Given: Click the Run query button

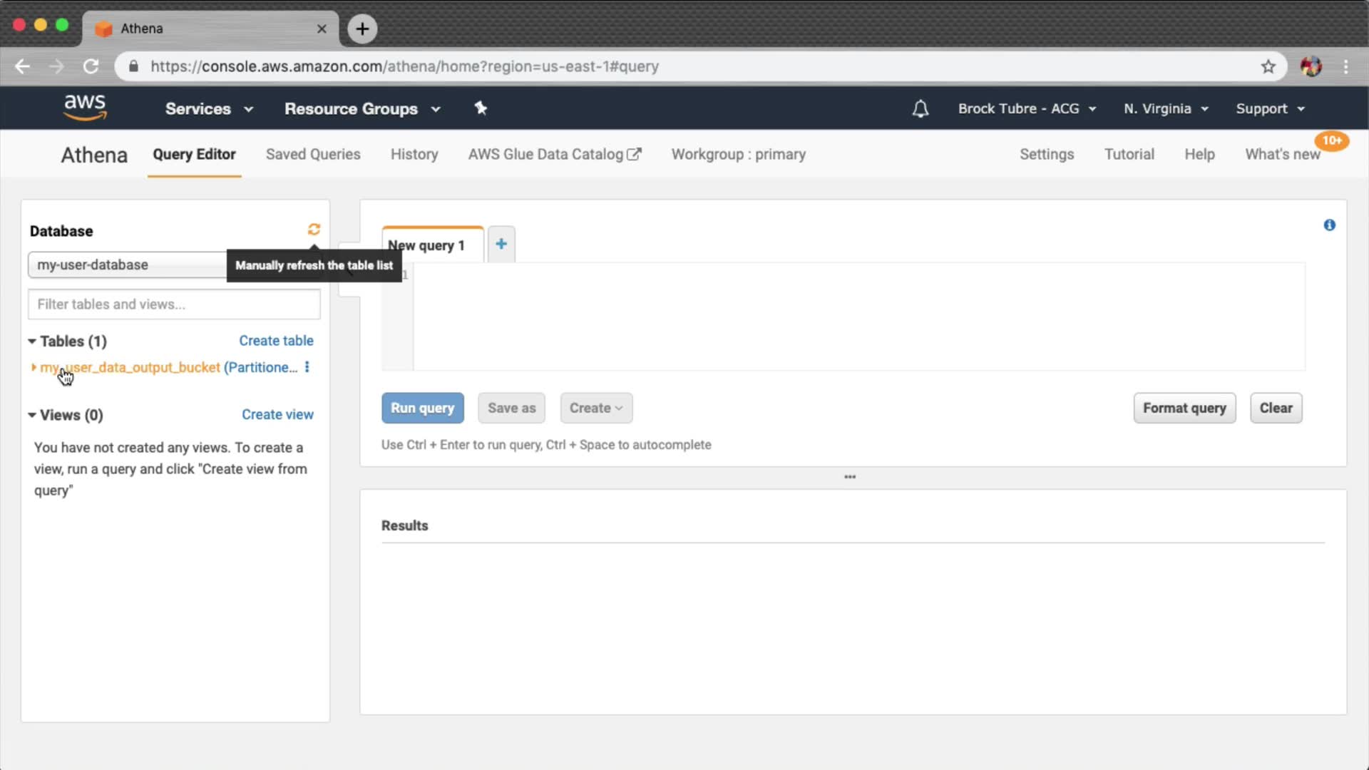Looking at the screenshot, I should click(422, 408).
